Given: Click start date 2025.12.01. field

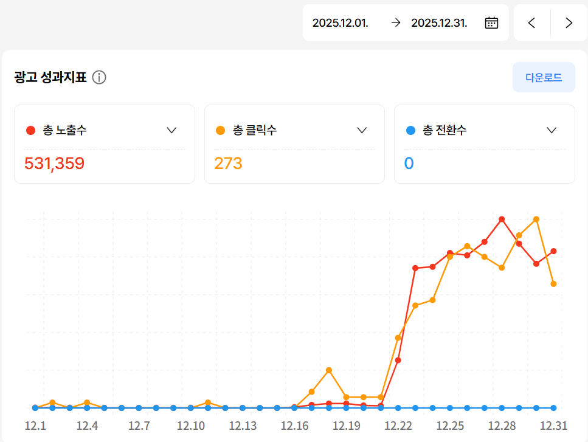Looking at the screenshot, I should pyautogui.click(x=340, y=23).
